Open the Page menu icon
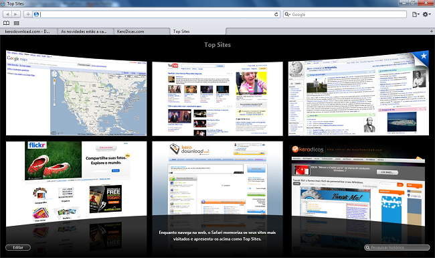 [416, 14]
